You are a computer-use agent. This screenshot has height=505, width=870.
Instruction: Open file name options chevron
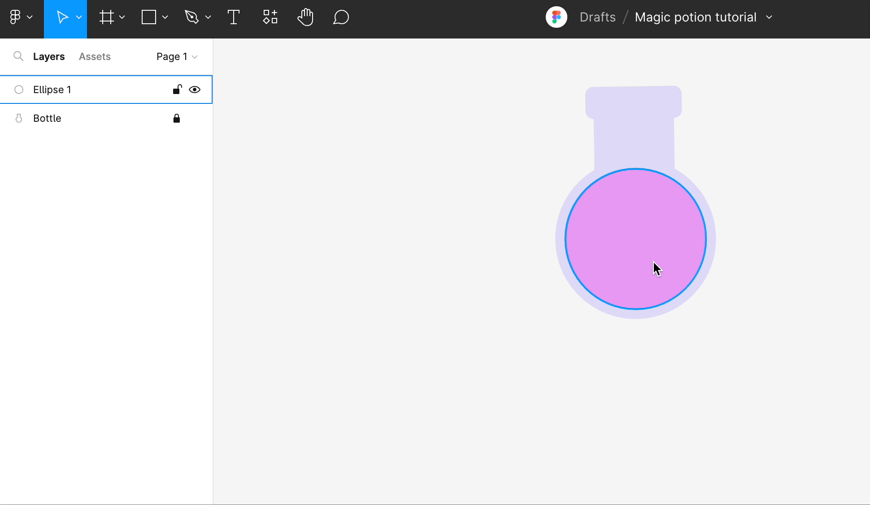coord(769,17)
